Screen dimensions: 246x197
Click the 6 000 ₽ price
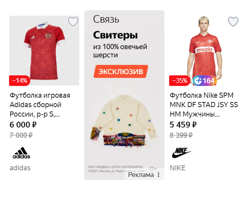pos(23,125)
